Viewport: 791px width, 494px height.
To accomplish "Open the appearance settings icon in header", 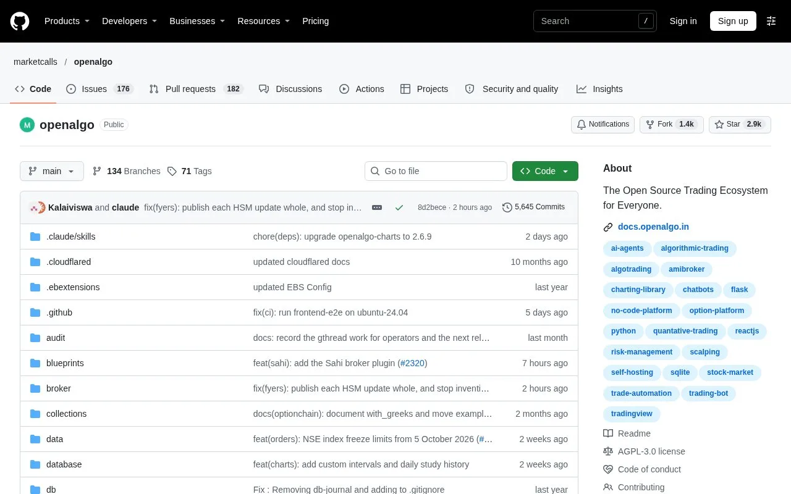I will coord(771,21).
